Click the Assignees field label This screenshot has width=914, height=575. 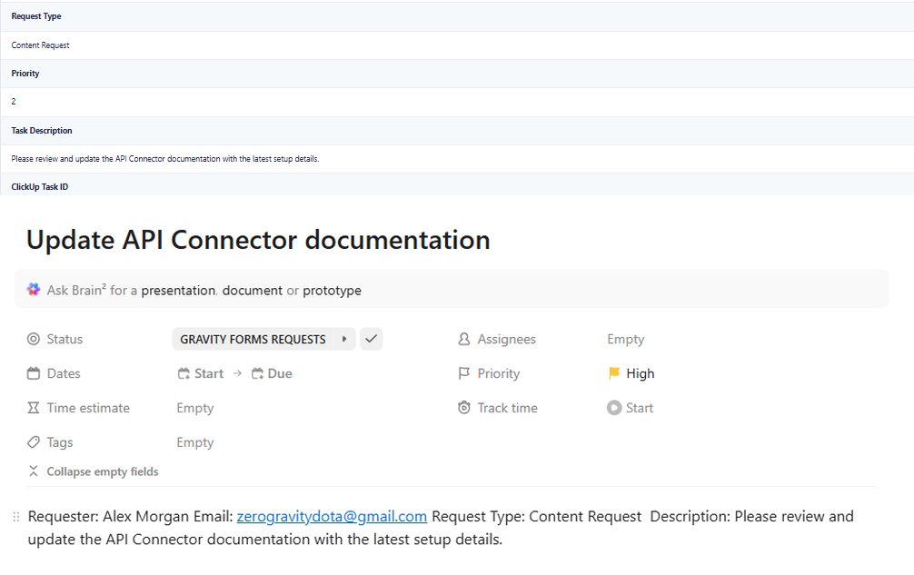[507, 339]
